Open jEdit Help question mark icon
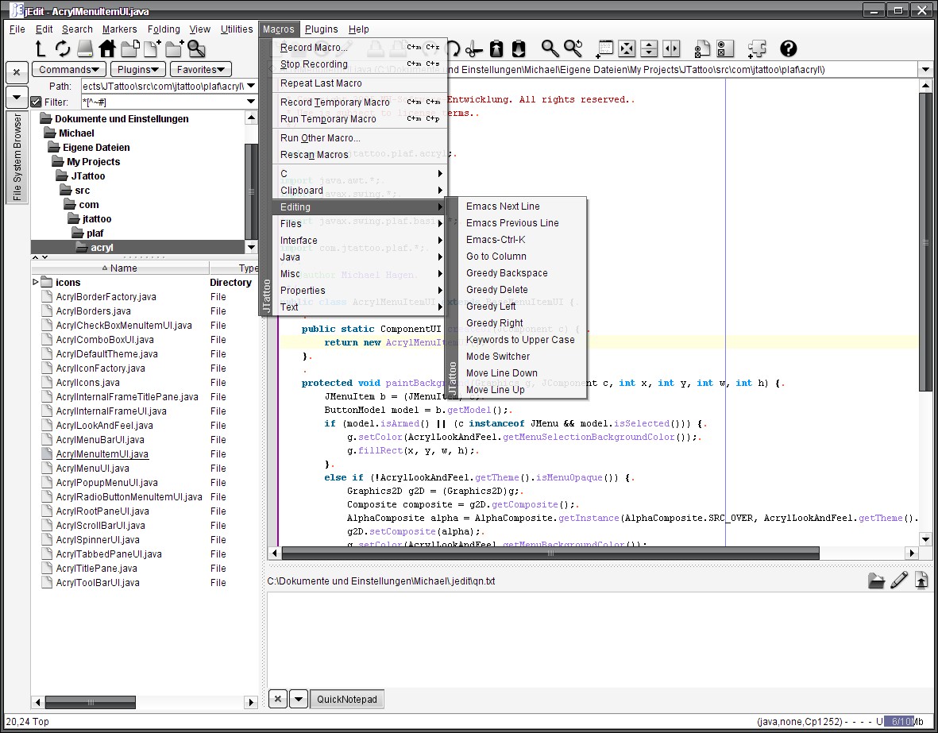The image size is (938, 733). (789, 48)
